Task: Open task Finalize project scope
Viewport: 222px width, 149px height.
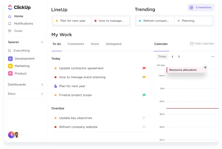Action: point(75,95)
